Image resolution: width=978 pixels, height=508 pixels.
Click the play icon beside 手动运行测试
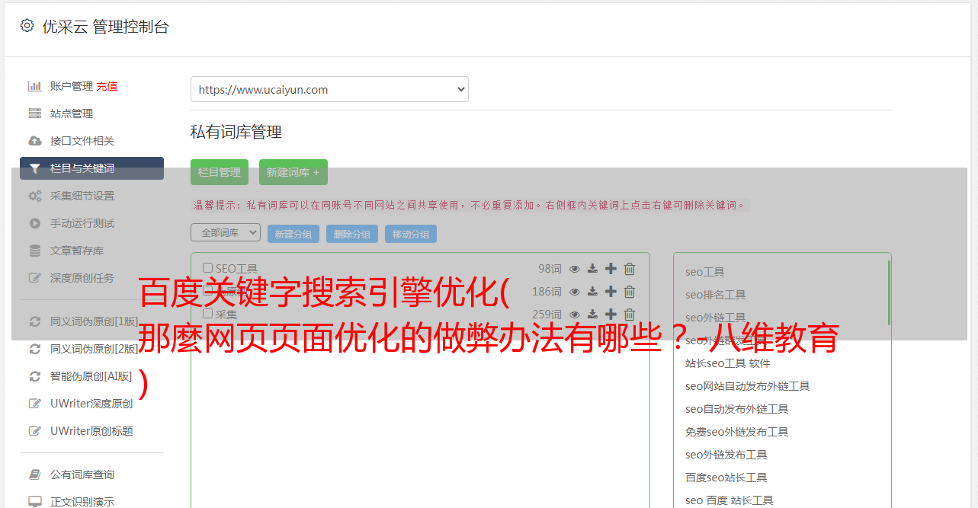click(35, 223)
